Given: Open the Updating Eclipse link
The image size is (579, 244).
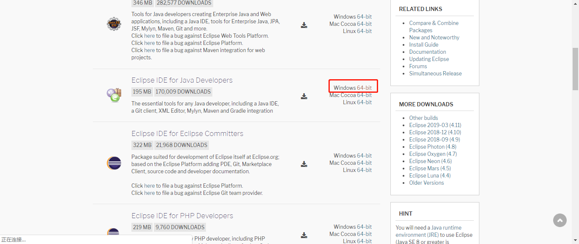Looking at the screenshot, I should pos(429,59).
